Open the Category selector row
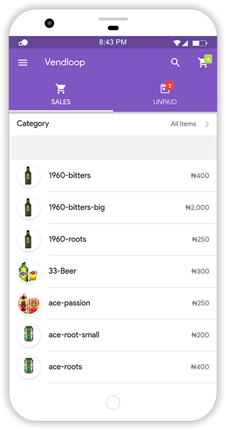 click(x=113, y=124)
